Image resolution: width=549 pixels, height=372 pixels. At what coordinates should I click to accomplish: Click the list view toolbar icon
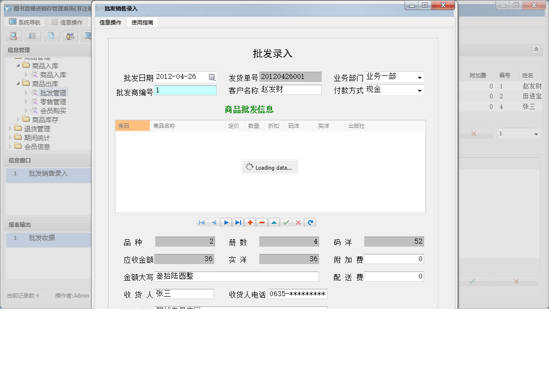click(x=32, y=36)
